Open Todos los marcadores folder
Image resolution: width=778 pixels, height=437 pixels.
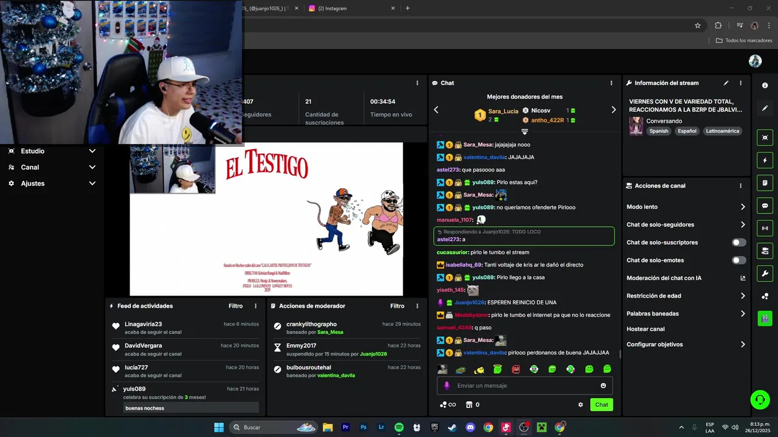click(x=744, y=41)
